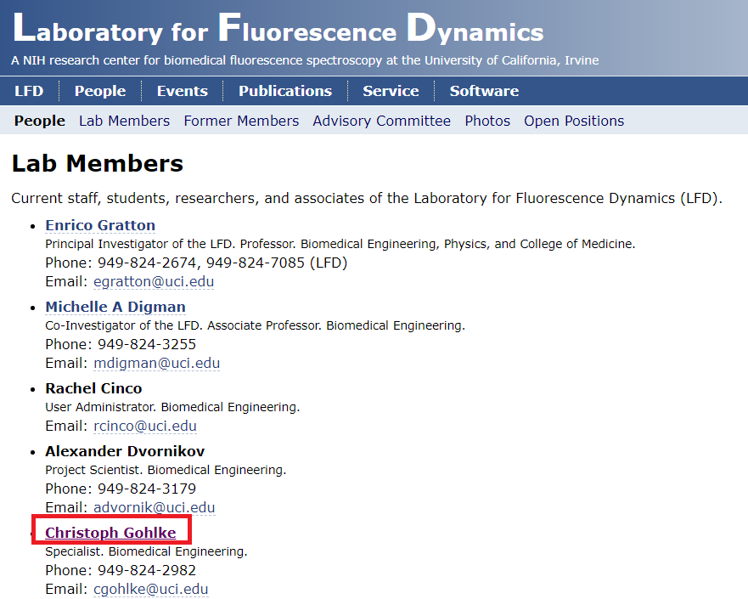748x599 pixels.
Task: Click 'User Administrator. Biomedical Engineering.' text
Action: point(172,407)
